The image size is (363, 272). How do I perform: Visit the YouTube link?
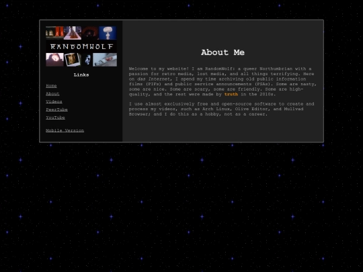tap(55, 118)
